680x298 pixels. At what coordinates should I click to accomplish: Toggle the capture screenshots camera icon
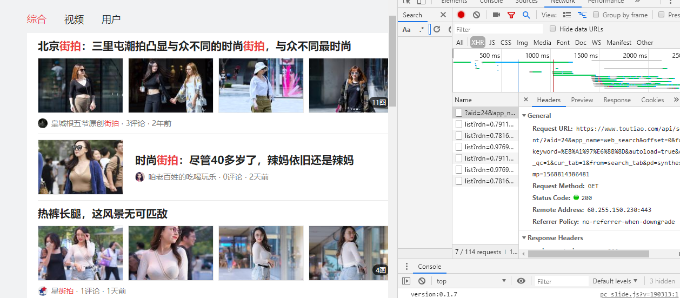(496, 15)
